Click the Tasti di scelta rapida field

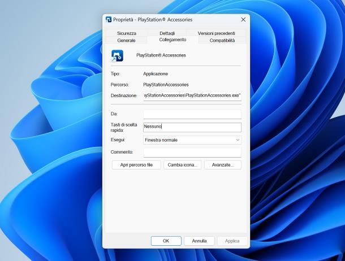pyautogui.click(x=192, y=128)
